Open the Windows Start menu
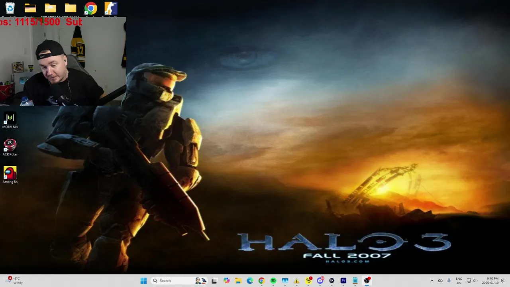The width and height of the screenshot is (510, 287). point(143,281)
